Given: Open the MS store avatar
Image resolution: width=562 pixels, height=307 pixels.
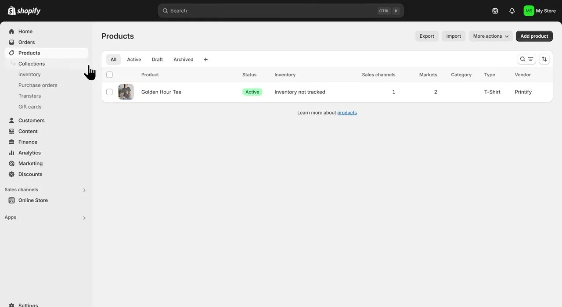Looking at the screenshot, I should click(529, 11).
